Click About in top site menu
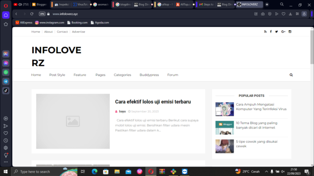314x176 pixels. [x=48, y=32]
